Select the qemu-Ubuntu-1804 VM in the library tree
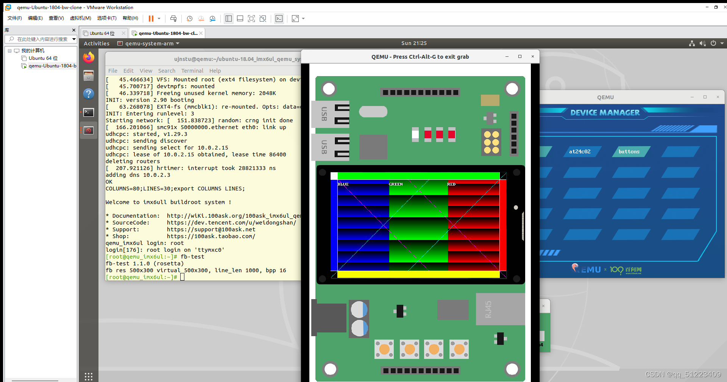727x382 pixels. point(49,66)
